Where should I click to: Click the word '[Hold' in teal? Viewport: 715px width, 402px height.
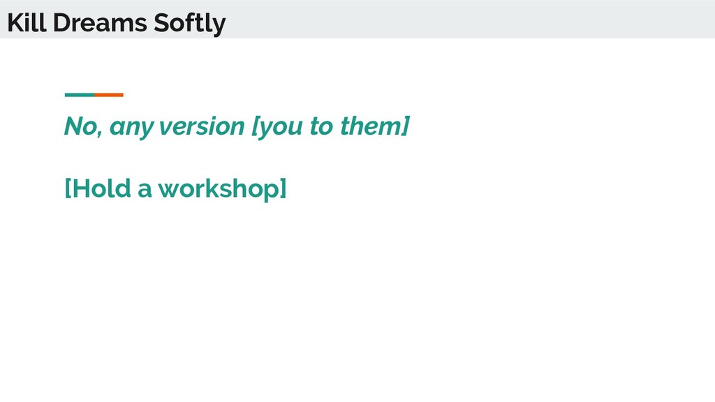98,188
